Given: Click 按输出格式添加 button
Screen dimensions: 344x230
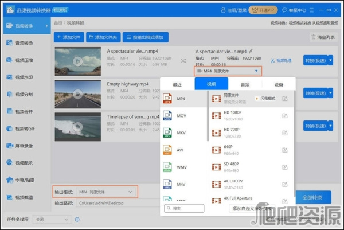Looking at the screenshot, I should (x=146, y=37).
